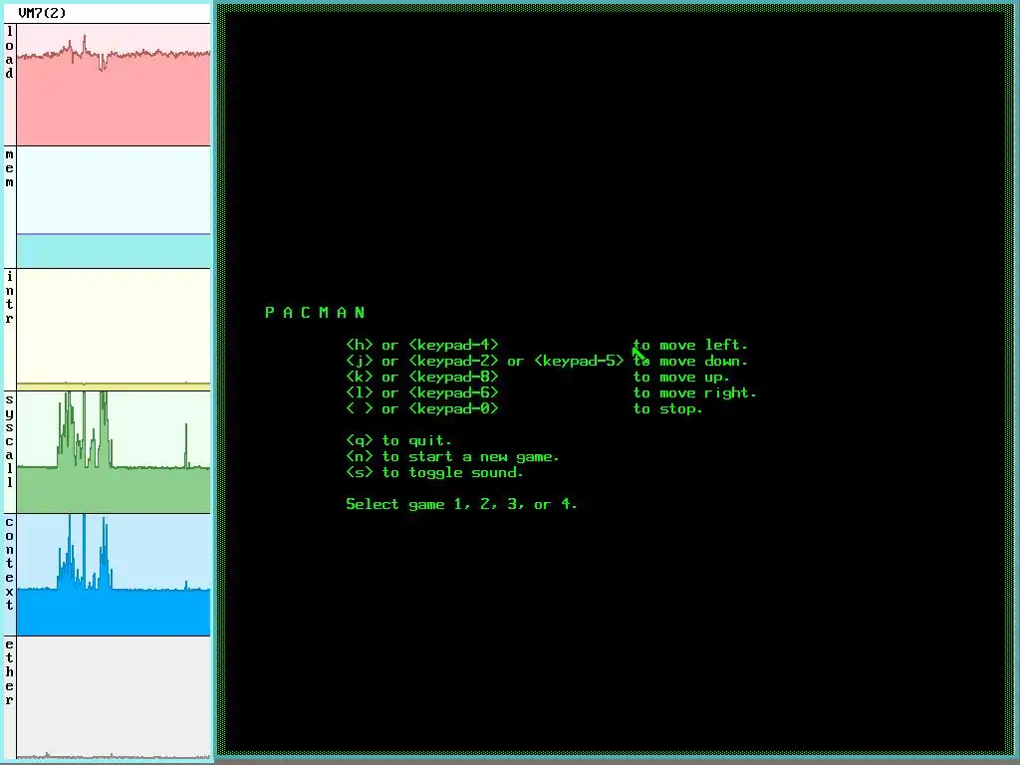Select the intr graph panel

tap(114, 329)
